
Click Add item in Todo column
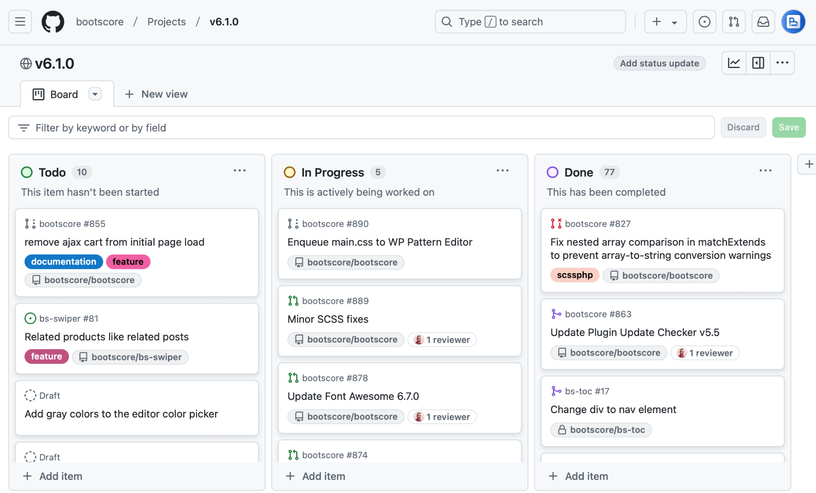point(53,476)
